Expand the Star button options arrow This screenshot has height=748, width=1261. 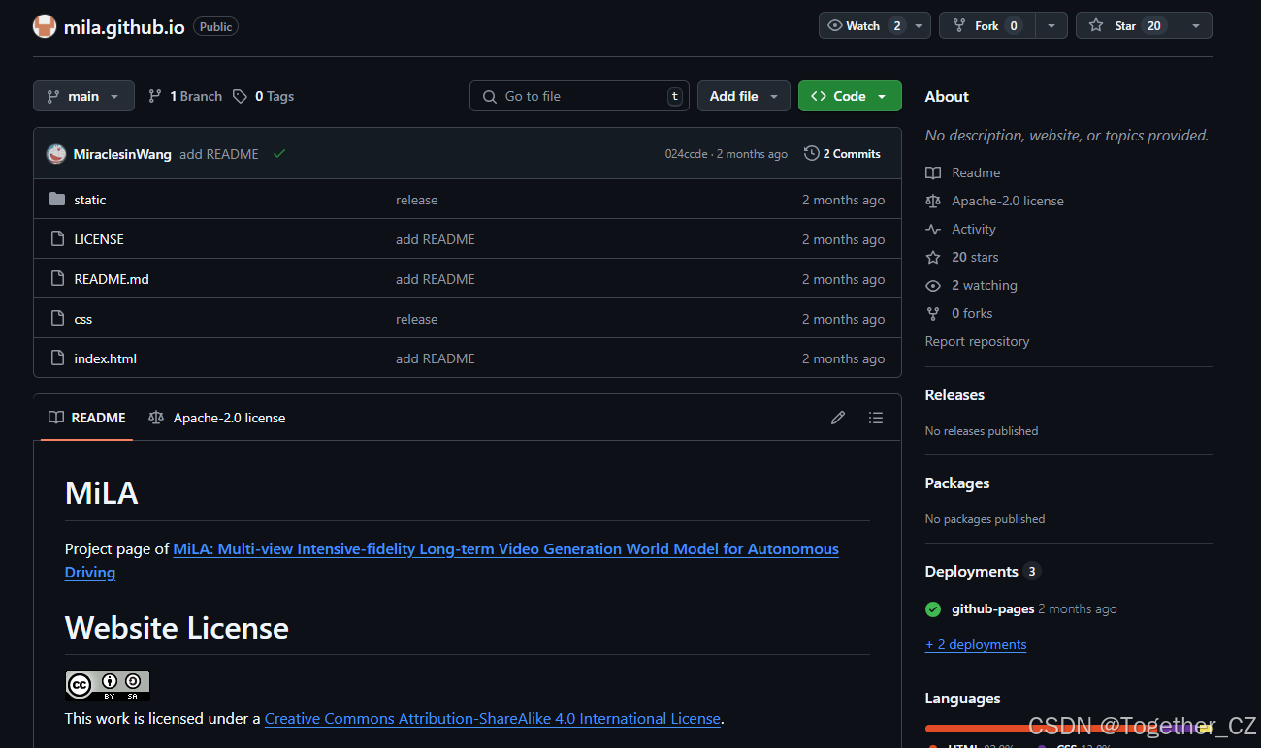tap(1195, 25)
